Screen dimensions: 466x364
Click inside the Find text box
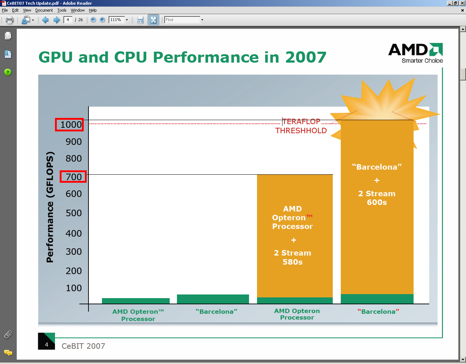182,20
